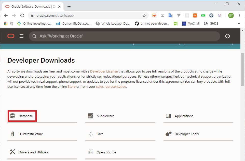The image size is (245, 161).
Task: Click the green AC extension icon
Action: (x=203, y=15)
